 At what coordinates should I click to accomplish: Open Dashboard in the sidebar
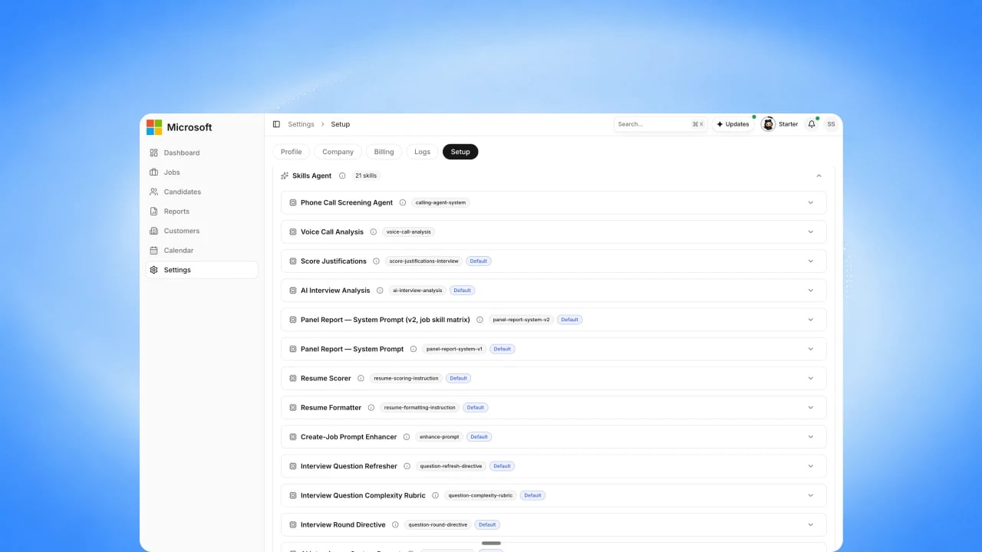(x=202, y=153)
